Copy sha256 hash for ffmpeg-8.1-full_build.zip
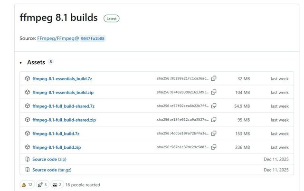304x191 pixels. tap(214, 147)
